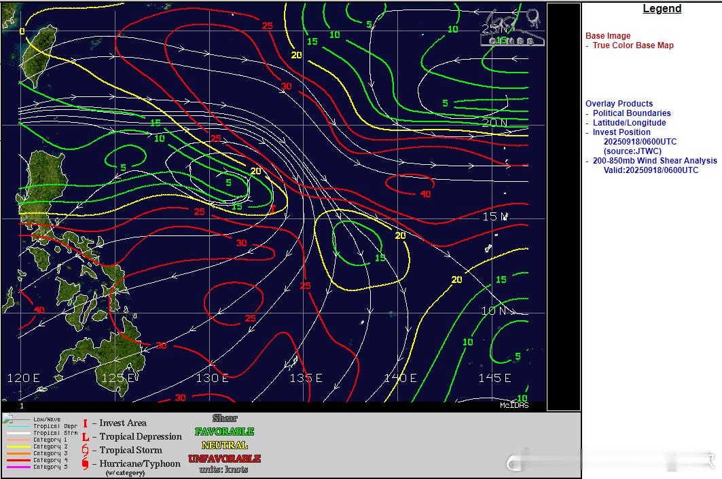Click the Category 1 peach line swatch
This screenshot has height=479, width=722.
point(18,440)
